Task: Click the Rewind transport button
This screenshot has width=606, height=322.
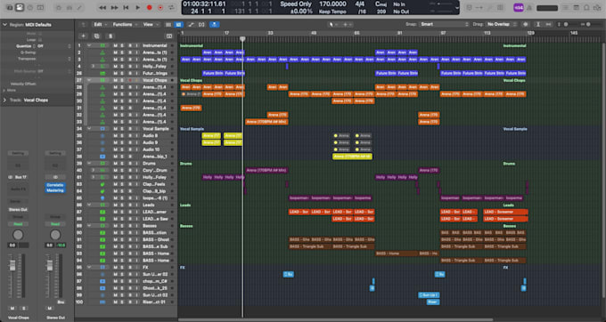Action: [102, 7]
